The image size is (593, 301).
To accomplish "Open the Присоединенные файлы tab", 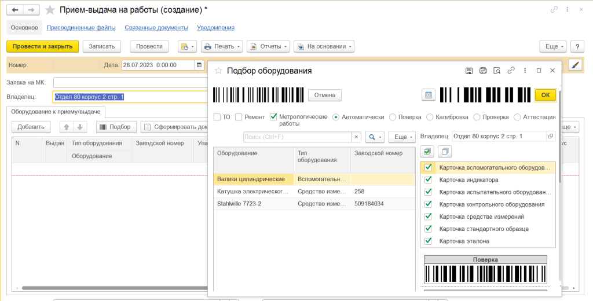I will coord(81,28).
